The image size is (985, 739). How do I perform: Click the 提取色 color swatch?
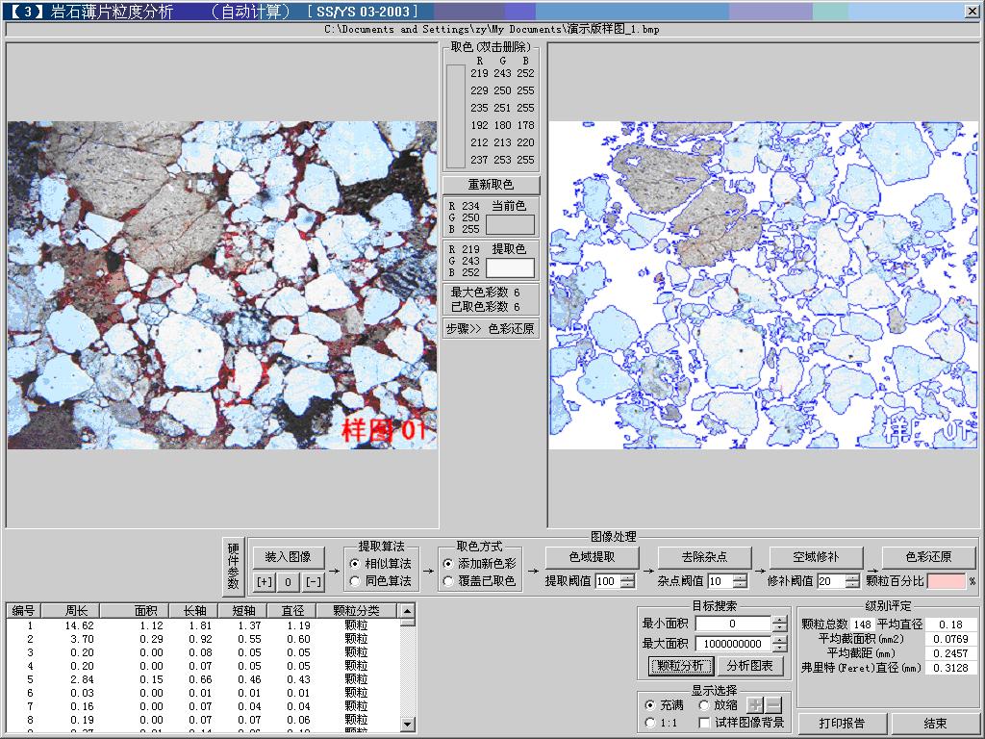[x=510, y=268]
